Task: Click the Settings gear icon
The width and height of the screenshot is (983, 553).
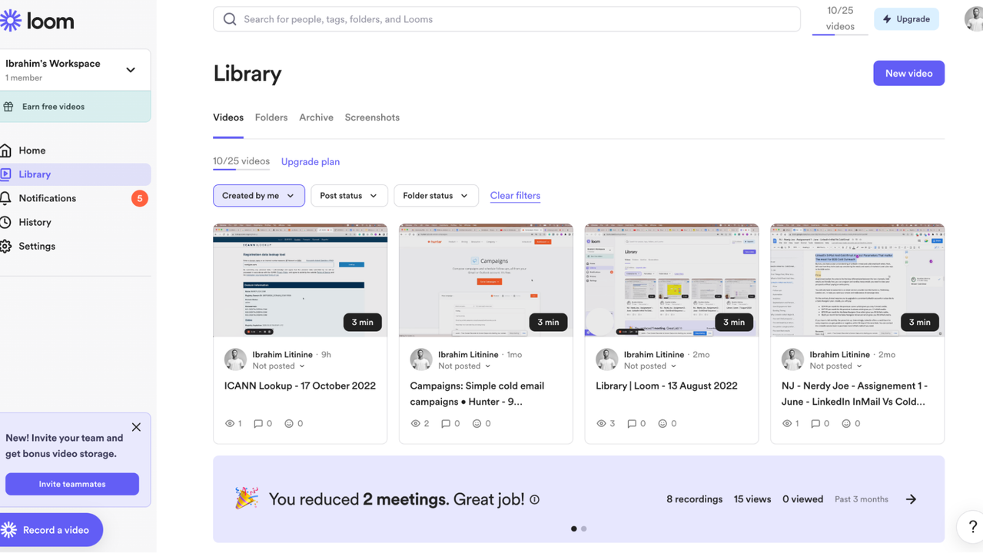Action: point(6,246)
